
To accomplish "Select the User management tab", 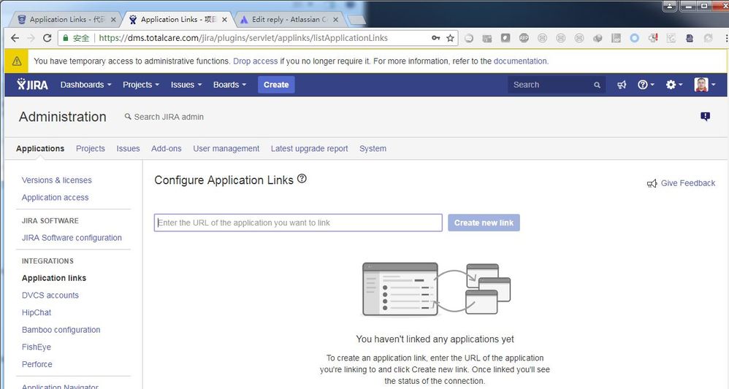I will [x=226, y=149].
